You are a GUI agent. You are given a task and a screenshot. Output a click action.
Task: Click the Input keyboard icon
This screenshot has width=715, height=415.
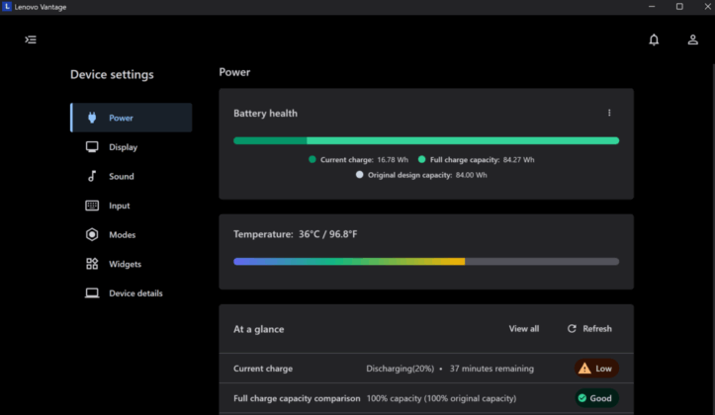(92, 206)
